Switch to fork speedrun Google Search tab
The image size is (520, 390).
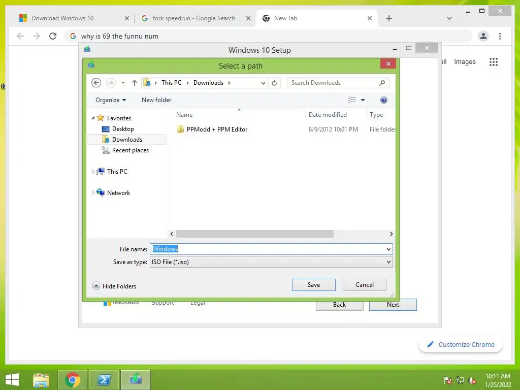coord(193,18)
